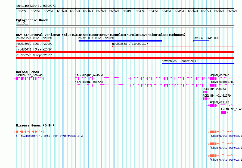This screenshot has height=168, width=242.
Task: Open the nsv522277 (Shaikh2009) label
Action: pos(34,38)
